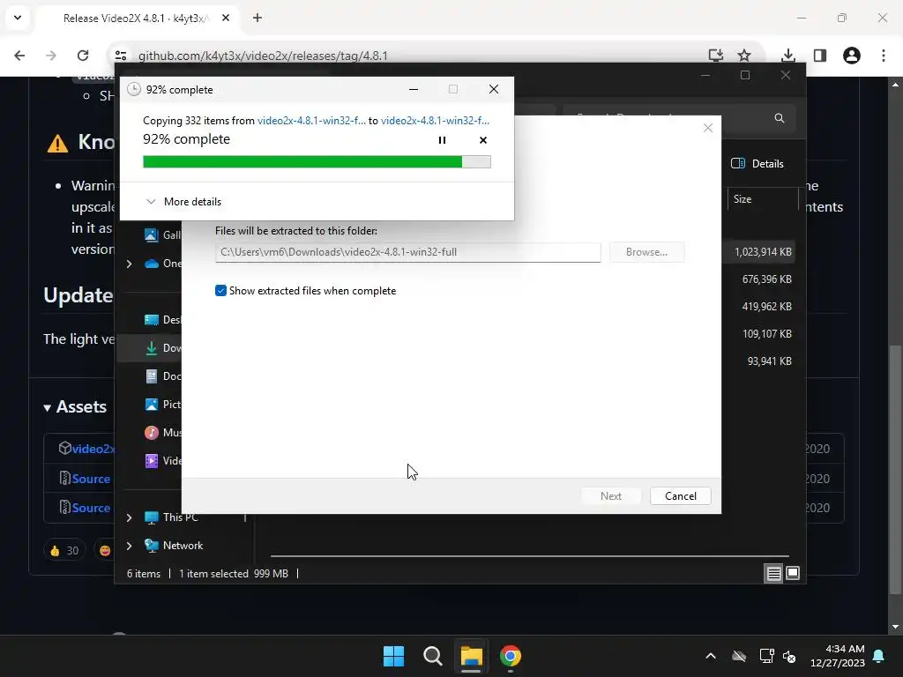
Task: Switch Explorer to large thumbnails view
Action: (793, 573)
